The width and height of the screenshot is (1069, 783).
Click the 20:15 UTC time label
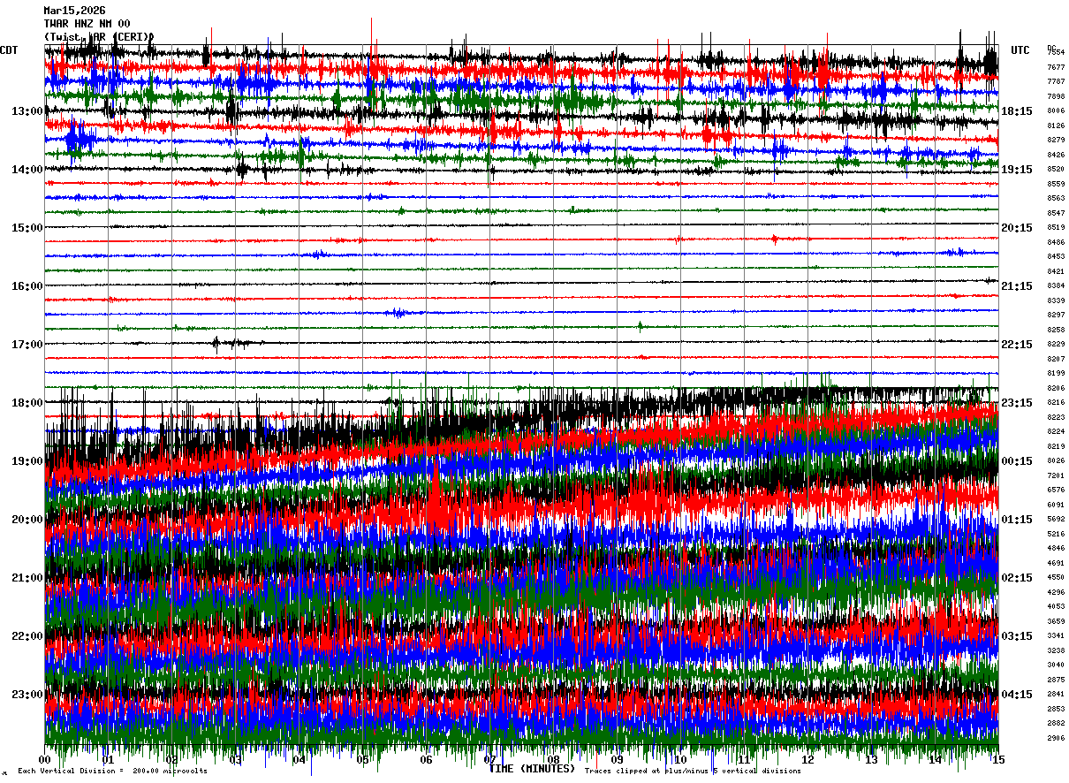click(x=1017, y=228)
